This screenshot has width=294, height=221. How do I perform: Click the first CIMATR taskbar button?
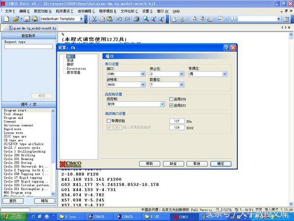[x=98, y=217]
